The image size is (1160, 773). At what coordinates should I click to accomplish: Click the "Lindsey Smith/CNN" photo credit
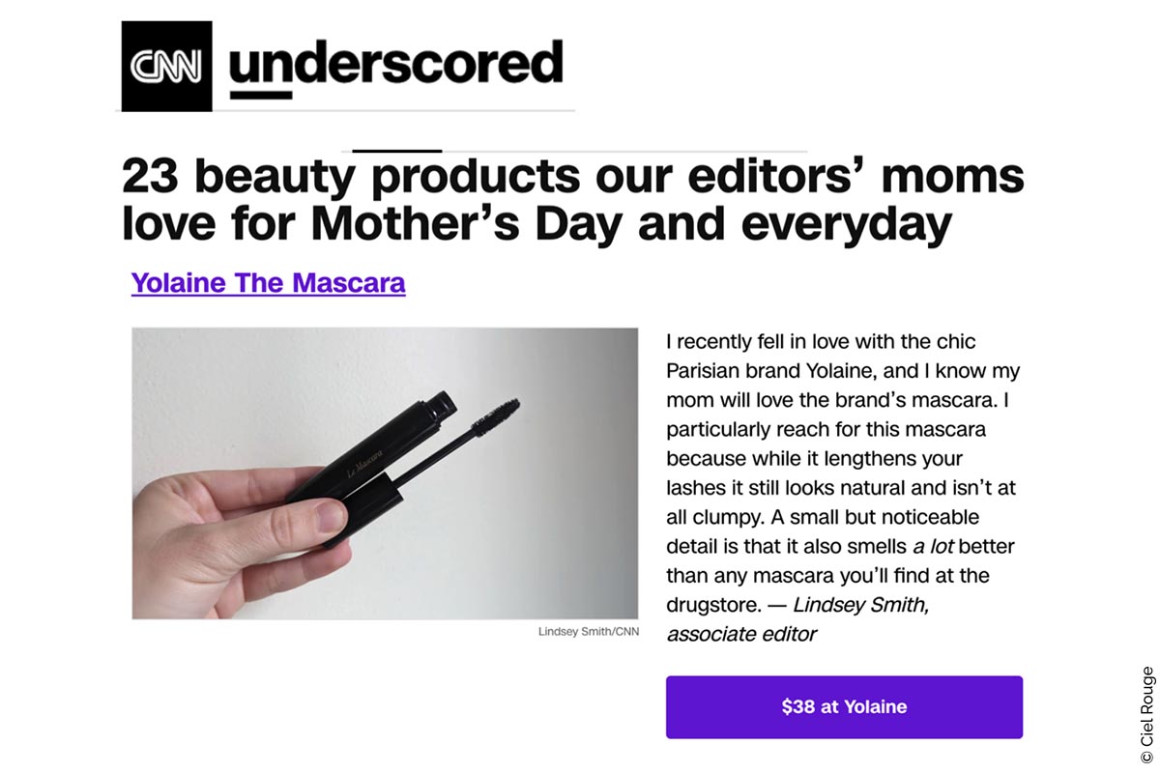pyautogui.click(x=588, y=632)
